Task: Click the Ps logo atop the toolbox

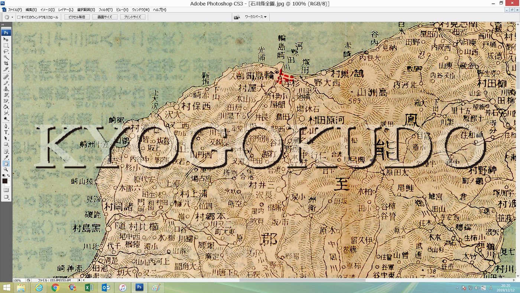Action: click(x=6, y=32)
